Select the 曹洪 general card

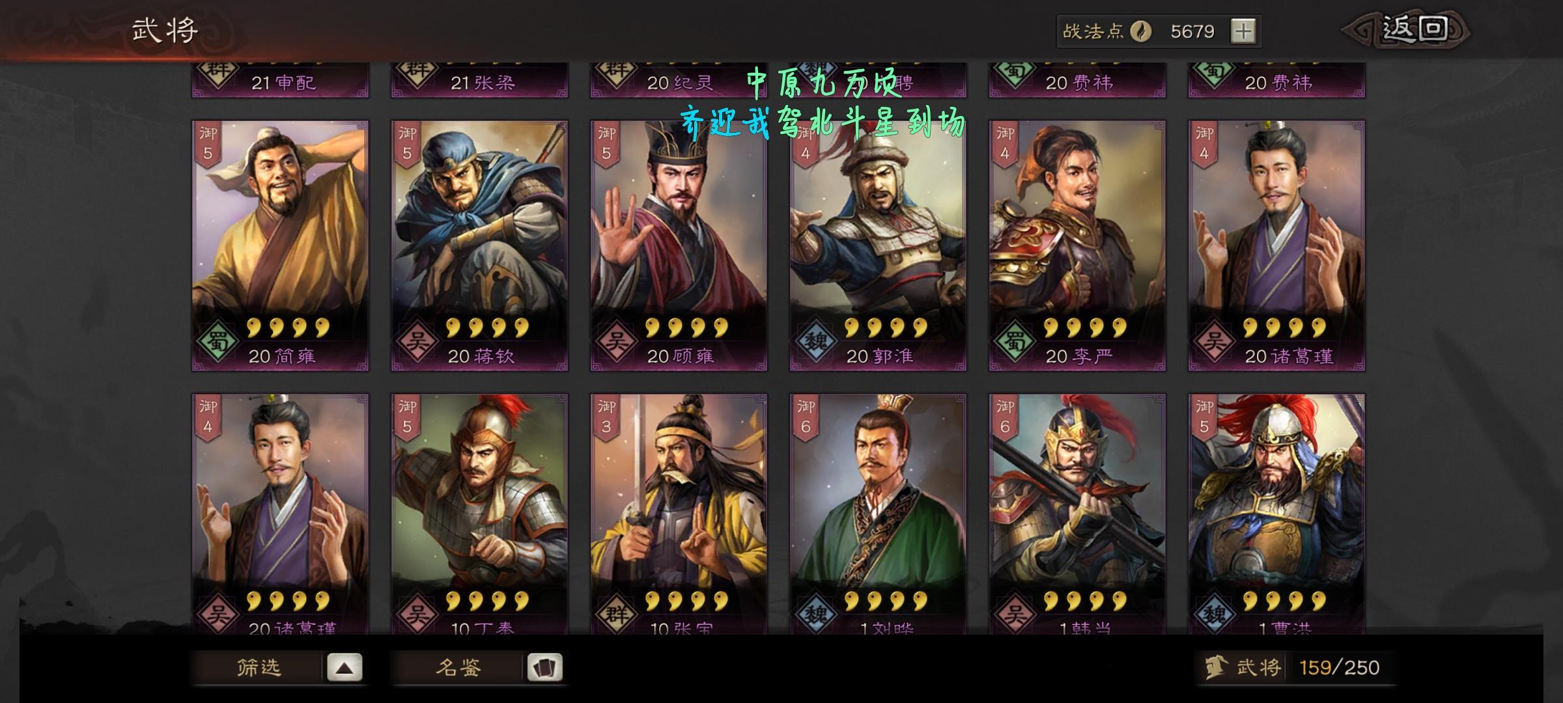tap(1276, 514)
